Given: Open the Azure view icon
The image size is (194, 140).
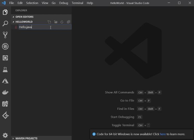Looking at the screenshot, I should pos(5,81).
